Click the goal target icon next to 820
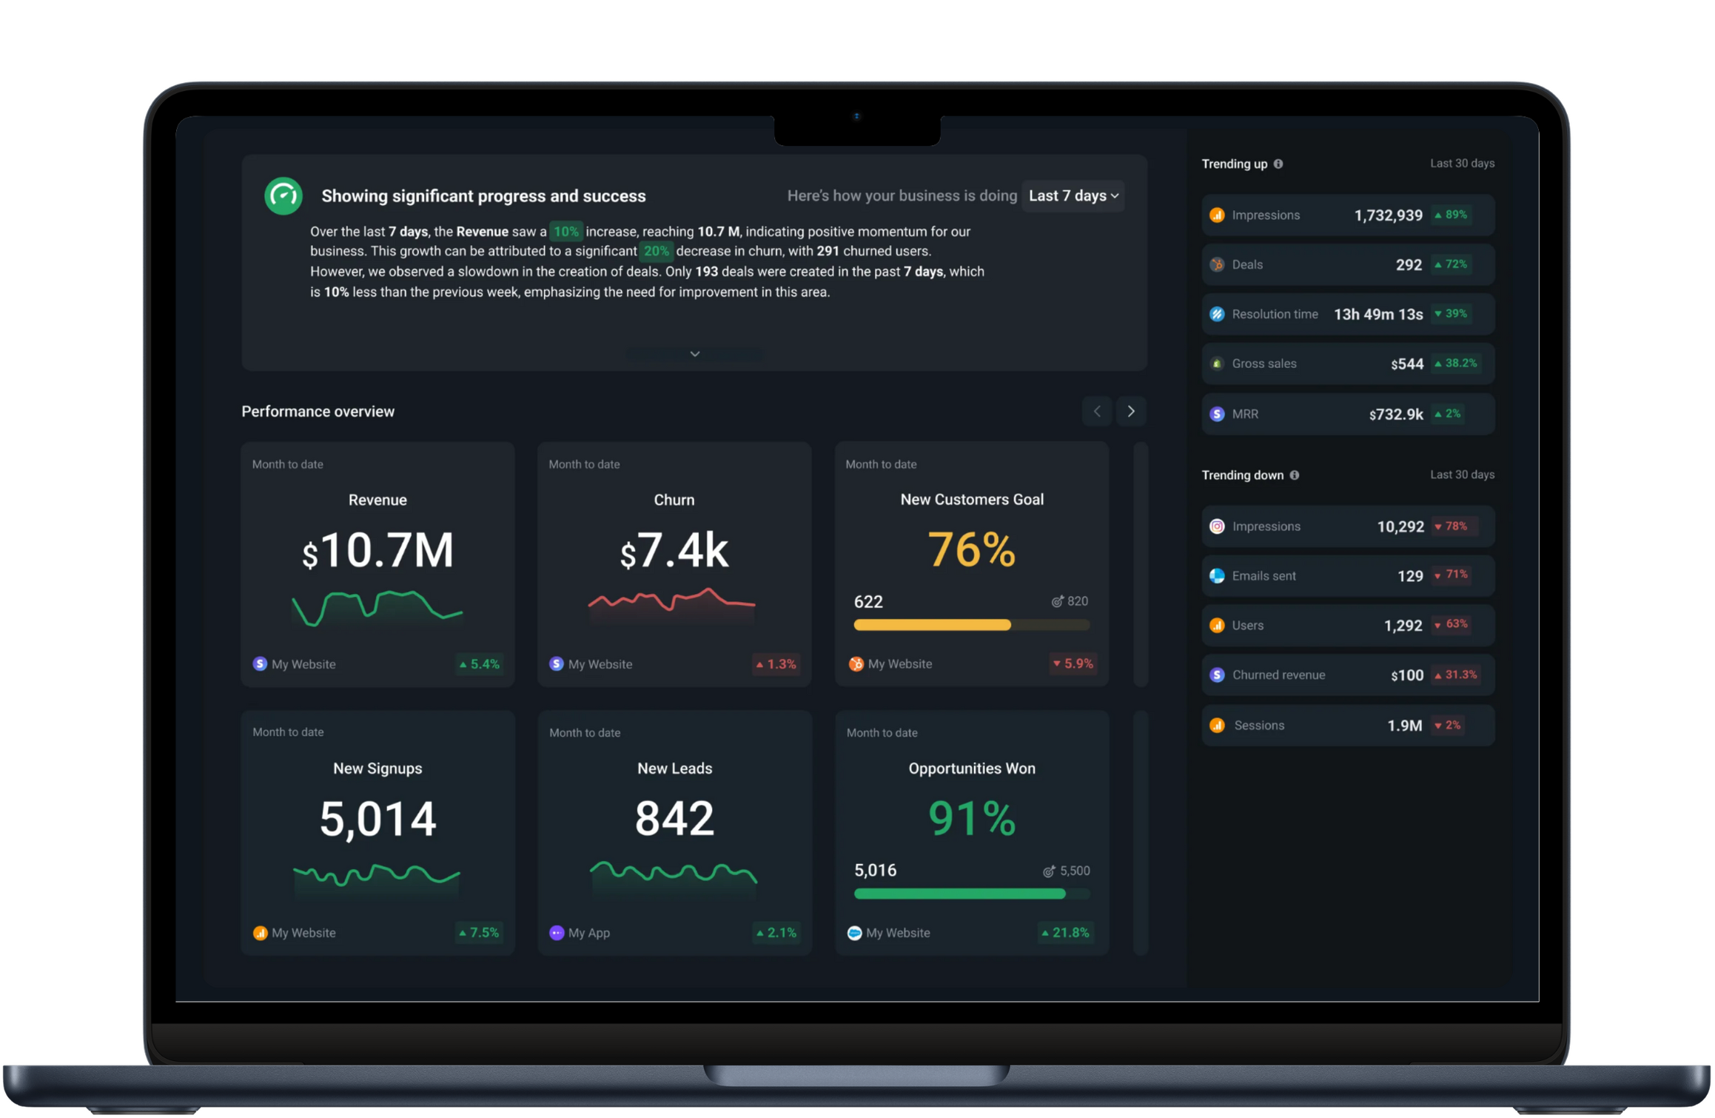Screen dimensions: 1715x1118 pyautogui.click(x=1058, y=601)
